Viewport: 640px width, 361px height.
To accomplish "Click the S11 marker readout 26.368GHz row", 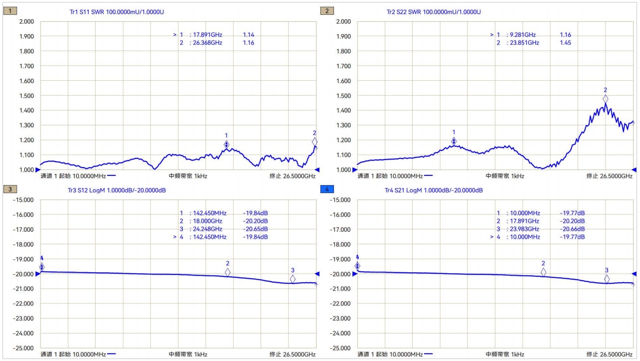I will 216,43.
